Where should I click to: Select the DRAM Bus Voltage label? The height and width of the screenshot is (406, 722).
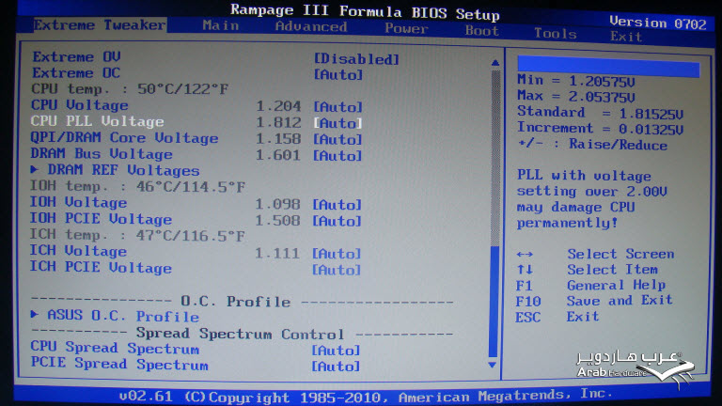click(x=102, y=154)
